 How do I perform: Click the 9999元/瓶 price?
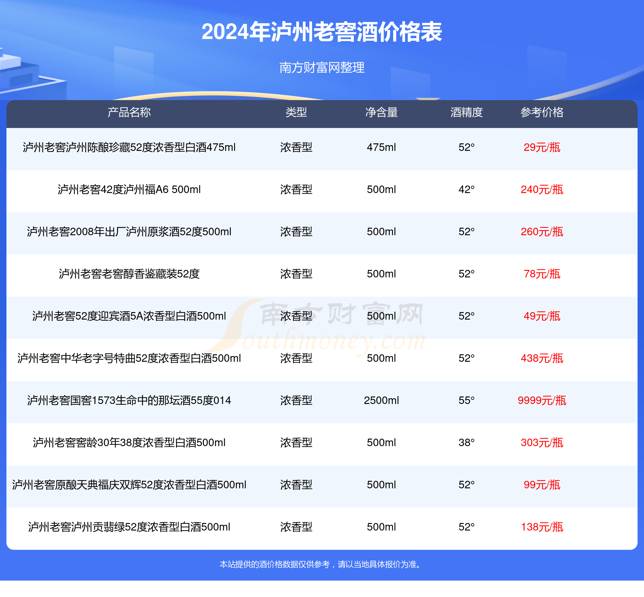coord(542,400)
